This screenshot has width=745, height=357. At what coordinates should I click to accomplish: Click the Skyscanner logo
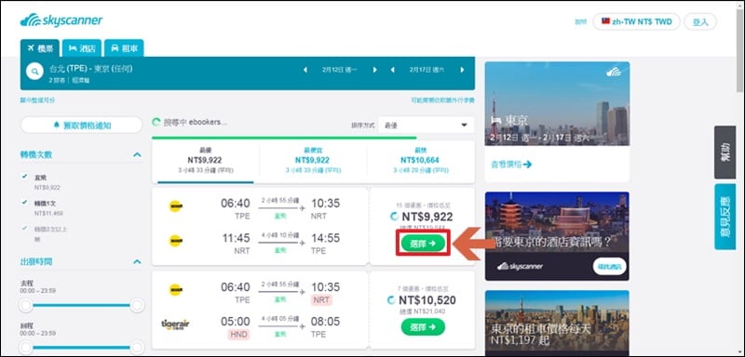(x=61, y=20)
